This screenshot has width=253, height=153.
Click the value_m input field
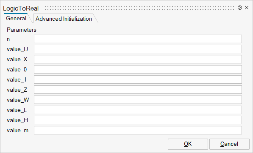coord(138,130)
